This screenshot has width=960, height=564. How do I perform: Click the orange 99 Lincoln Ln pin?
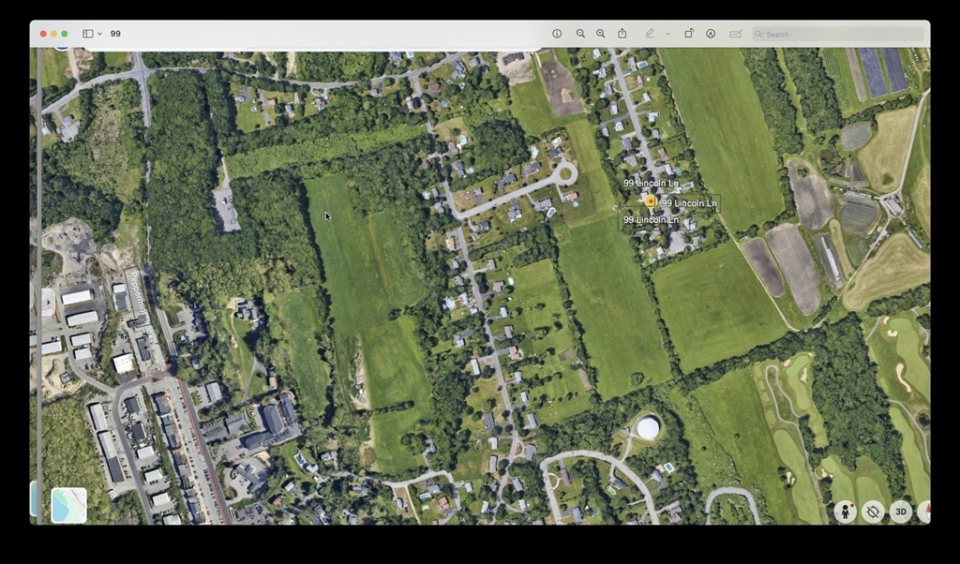pyautogui.click(x=651, y=200)
